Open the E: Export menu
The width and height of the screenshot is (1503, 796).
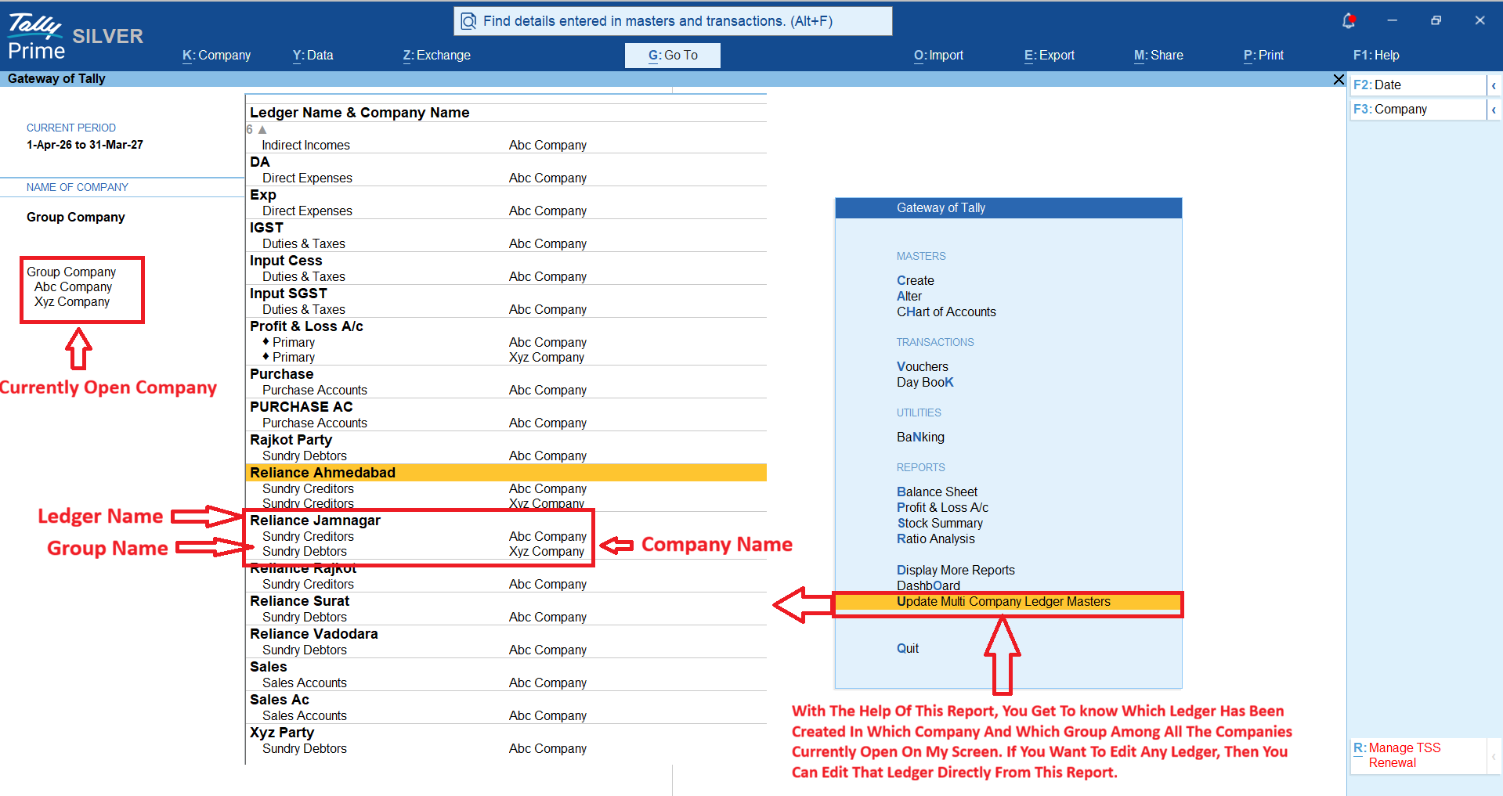click(x=1050, y=56)
